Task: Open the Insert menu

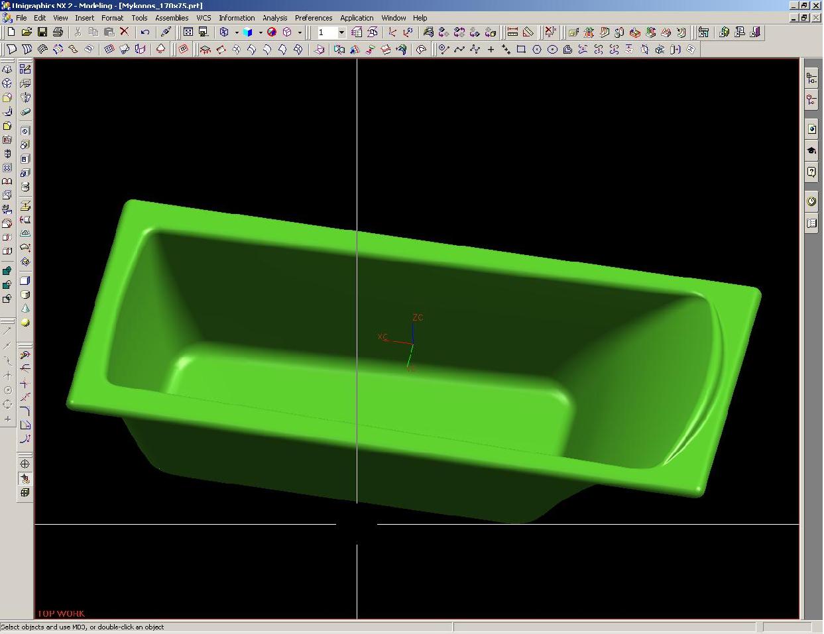Action: pyautogui.click(x=84, y=18)
